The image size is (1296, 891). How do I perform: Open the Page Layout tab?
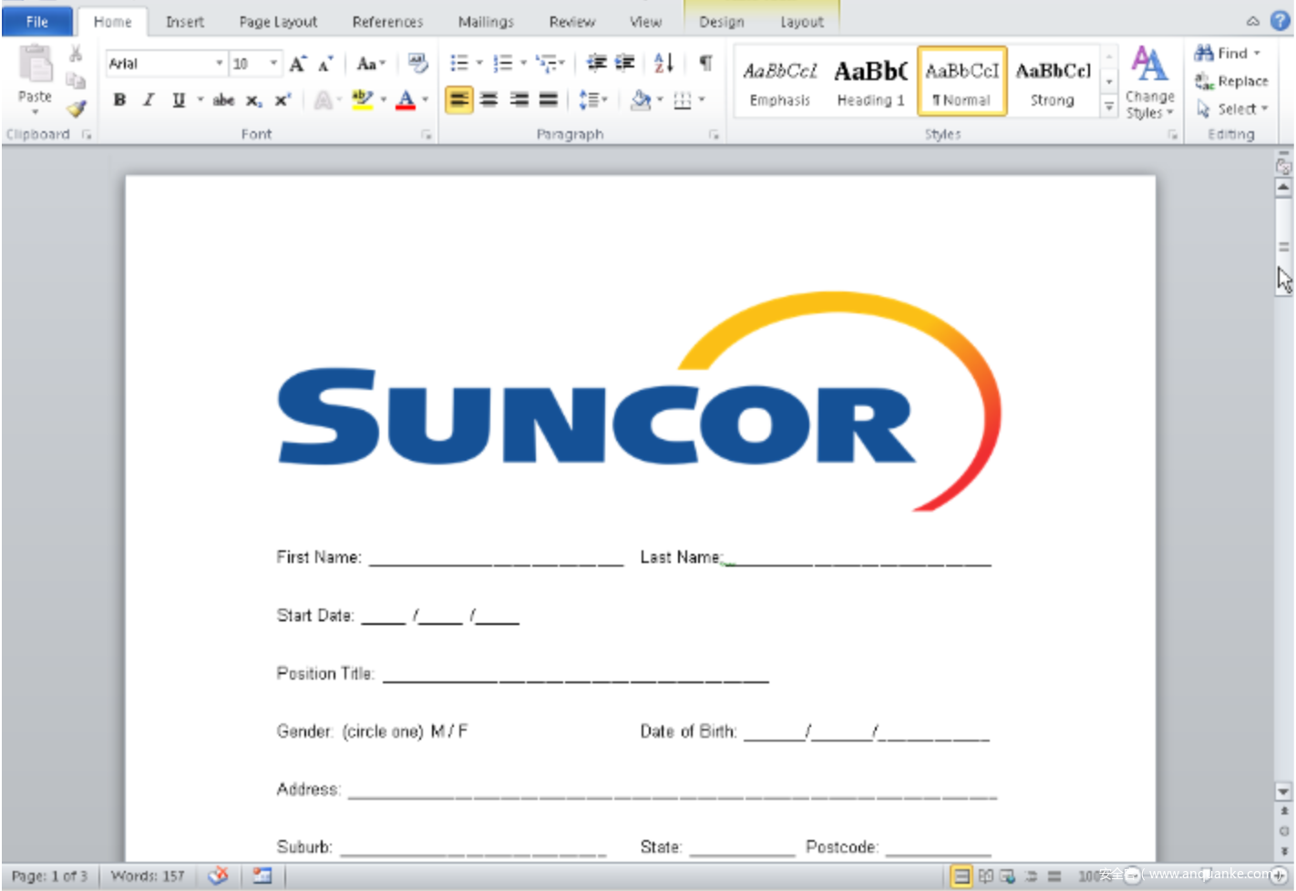(x=278, y=22)
